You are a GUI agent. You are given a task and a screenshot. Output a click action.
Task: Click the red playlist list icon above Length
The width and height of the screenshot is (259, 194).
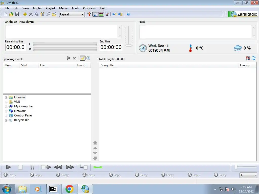pos(248,58)
